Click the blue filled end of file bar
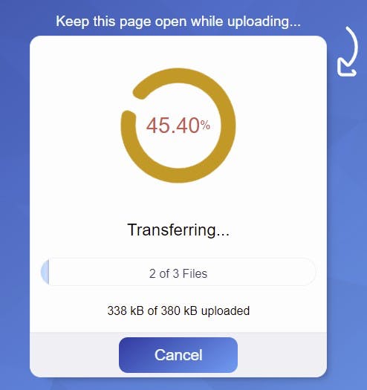 click(x=45, y=272)
